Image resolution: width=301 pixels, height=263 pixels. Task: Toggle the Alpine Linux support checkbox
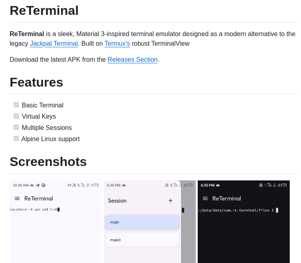[16, 138]
